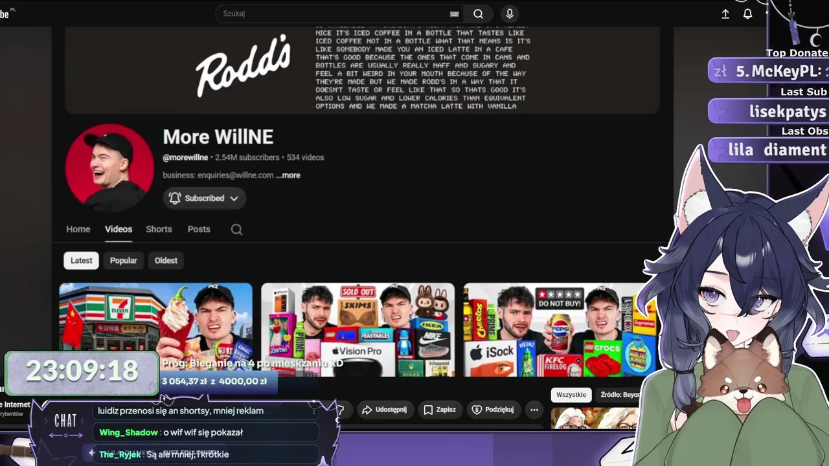The width and height of the screenshot is (829, 466).
Task: Switch to the Shorts tab
Action: point(159,229)
